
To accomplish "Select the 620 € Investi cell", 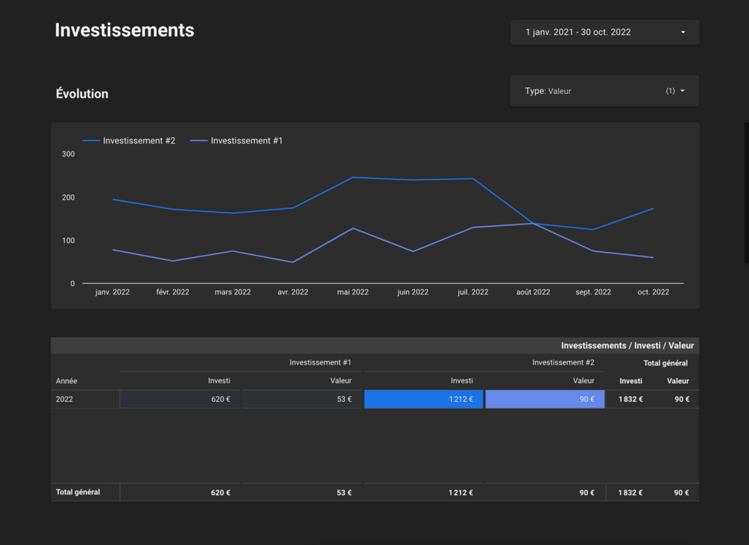I will tap(180, 400).
